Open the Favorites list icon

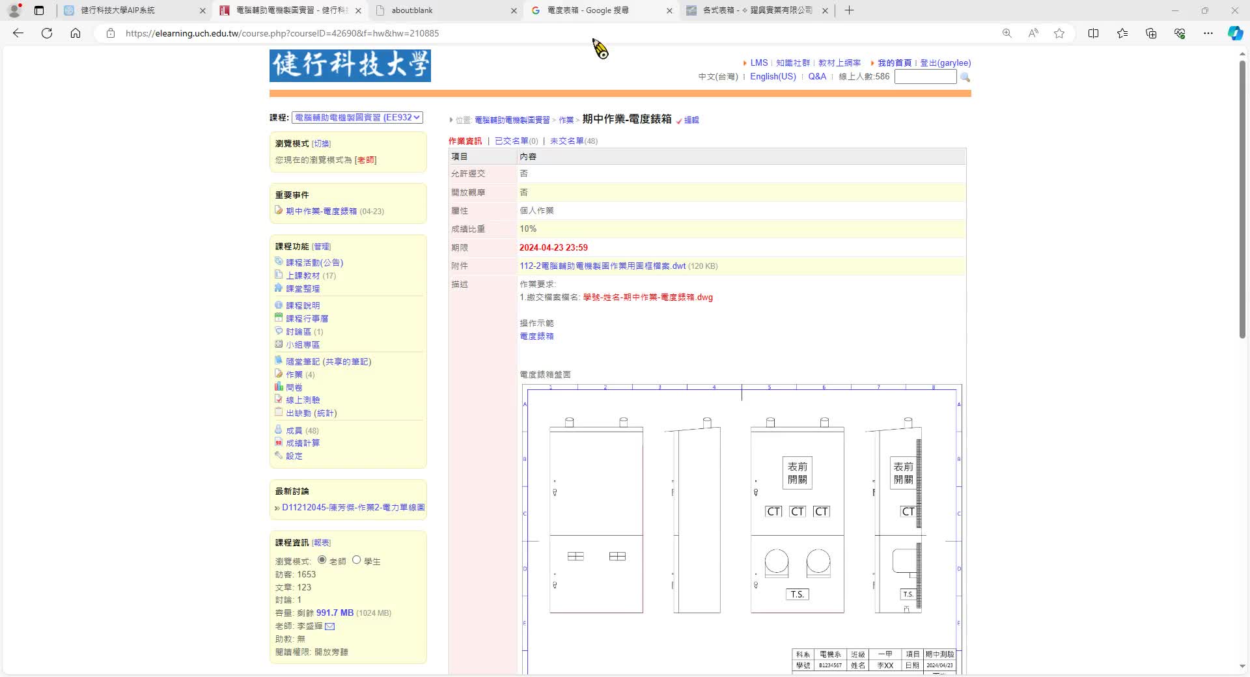[x=1122, y=33]
